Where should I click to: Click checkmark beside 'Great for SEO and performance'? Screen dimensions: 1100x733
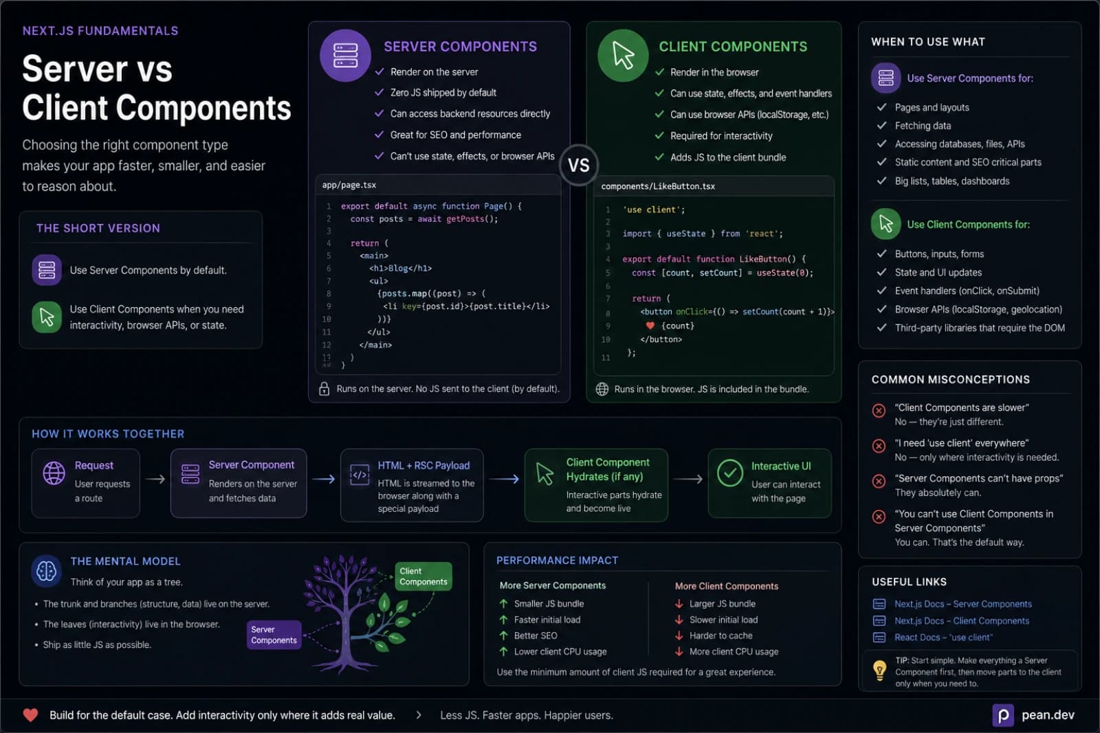point(379,135)
